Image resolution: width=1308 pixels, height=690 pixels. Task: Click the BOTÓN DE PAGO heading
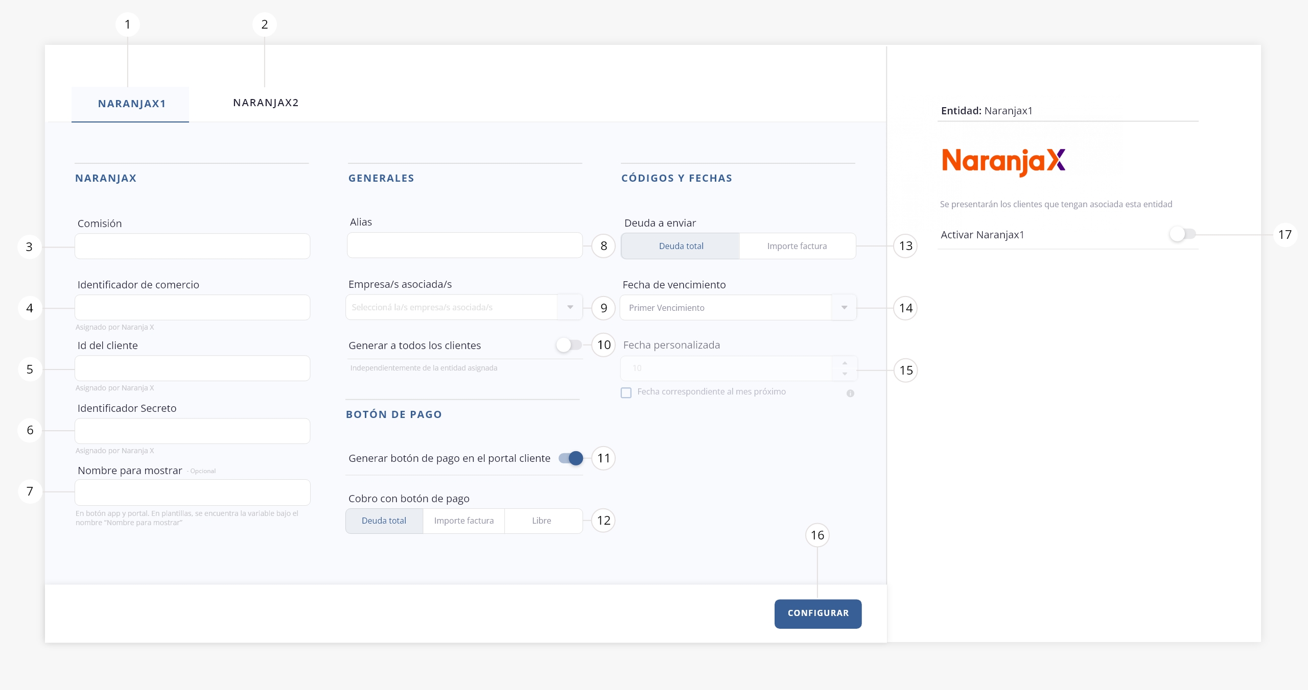pyautogui.click(x=394, y=414)
